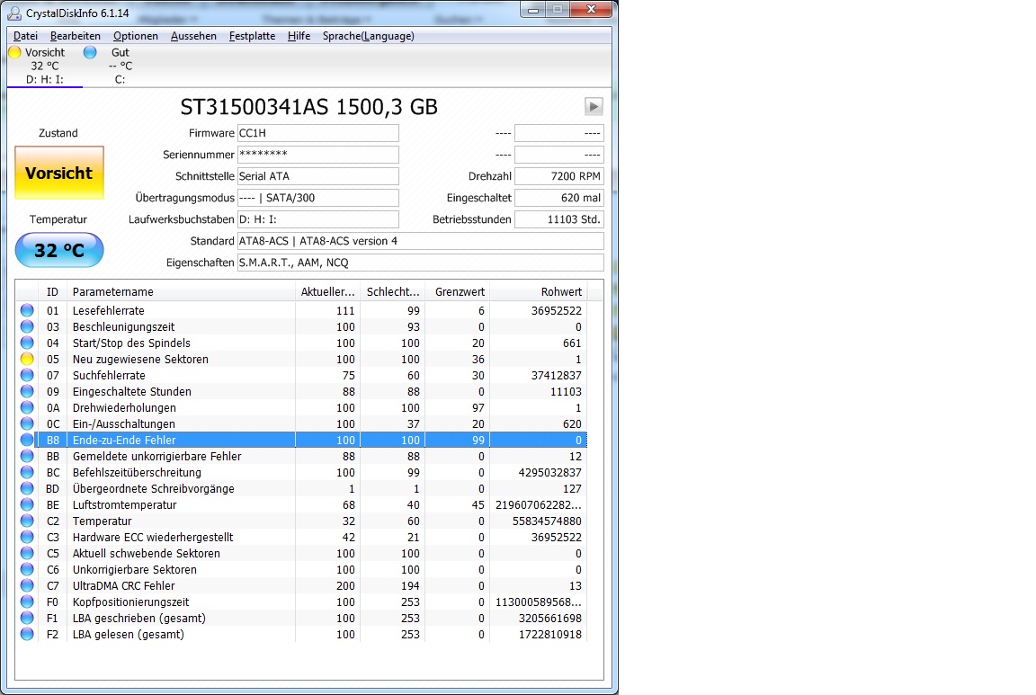Screen dimensions: 1036x695
Task: Click raw value 4295032837 of Befehlszeitüberschreitung
Action: [550, 472]
